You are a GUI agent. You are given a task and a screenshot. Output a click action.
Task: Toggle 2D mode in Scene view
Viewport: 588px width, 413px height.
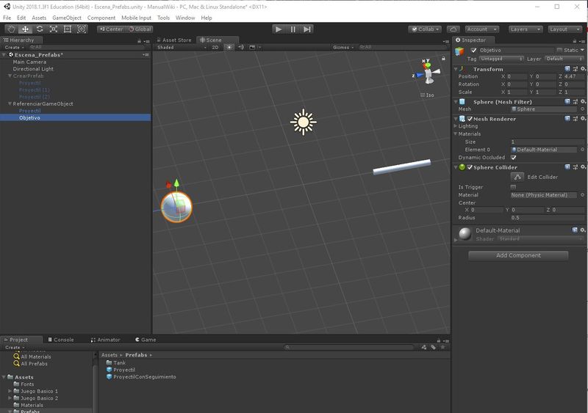215,47
